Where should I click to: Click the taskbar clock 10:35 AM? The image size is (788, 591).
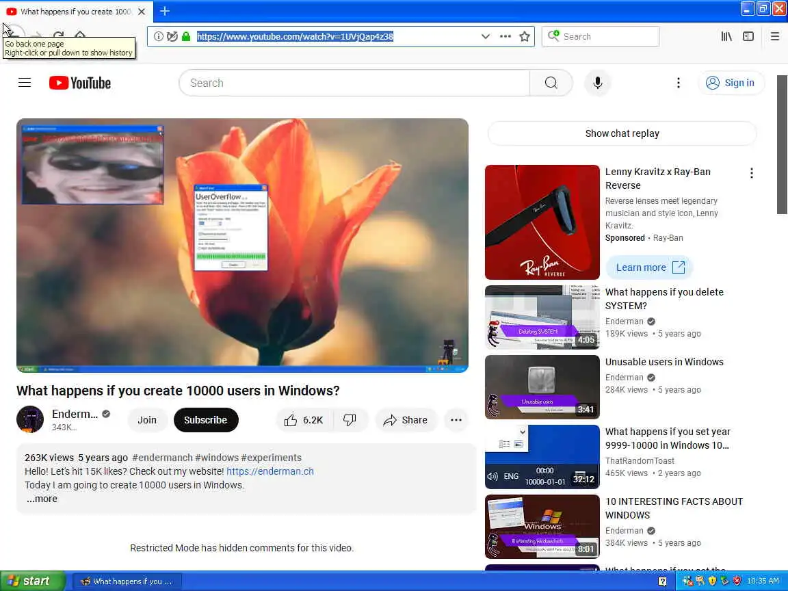pos(763,581)
